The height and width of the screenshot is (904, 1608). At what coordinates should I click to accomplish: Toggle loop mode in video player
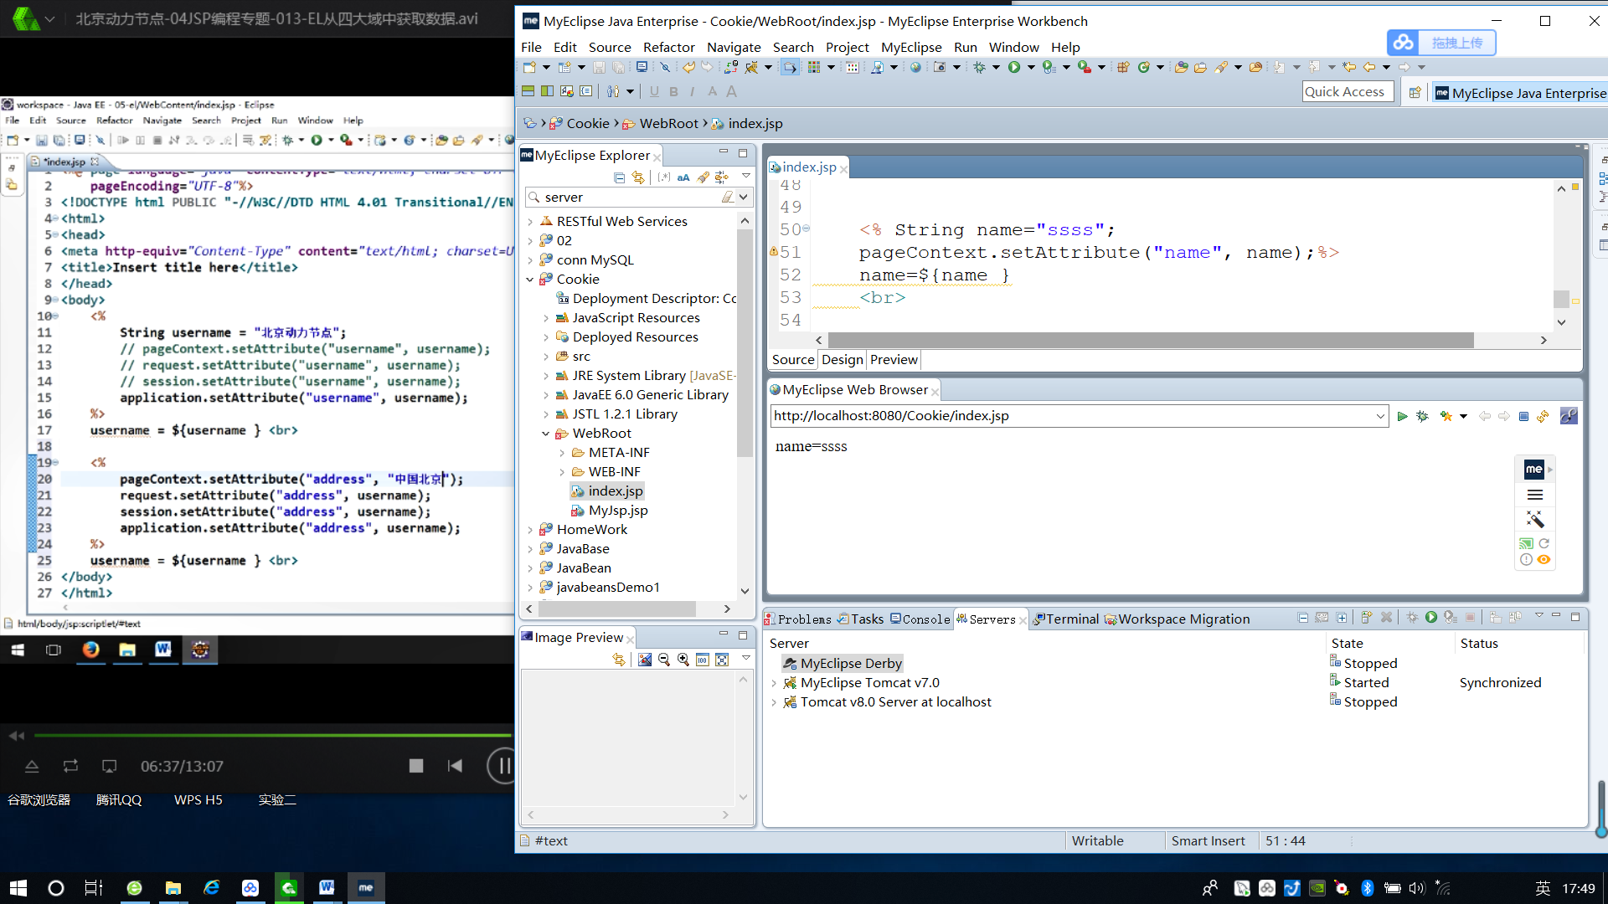pos(70,766)
